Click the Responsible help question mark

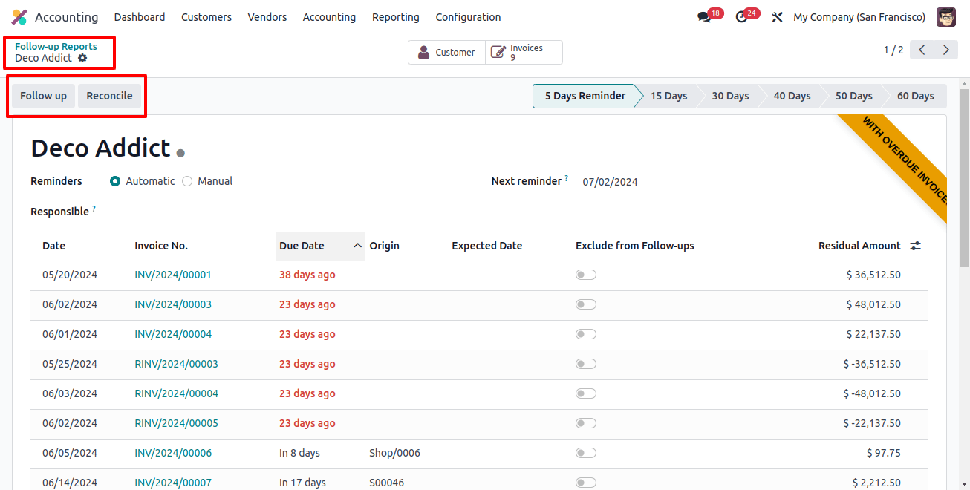tap(94, 209)
